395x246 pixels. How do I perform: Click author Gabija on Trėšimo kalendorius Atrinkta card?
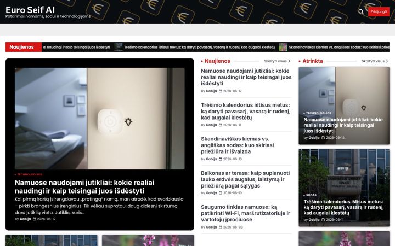point(314,220)
